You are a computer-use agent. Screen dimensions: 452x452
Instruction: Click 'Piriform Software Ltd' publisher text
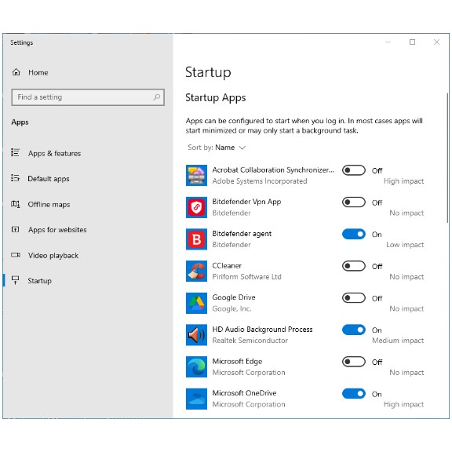[246, 277]
